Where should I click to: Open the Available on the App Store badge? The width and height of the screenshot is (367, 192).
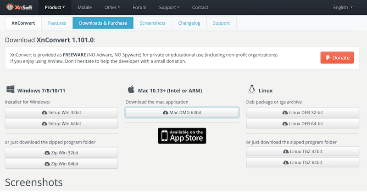pos(182,136)
